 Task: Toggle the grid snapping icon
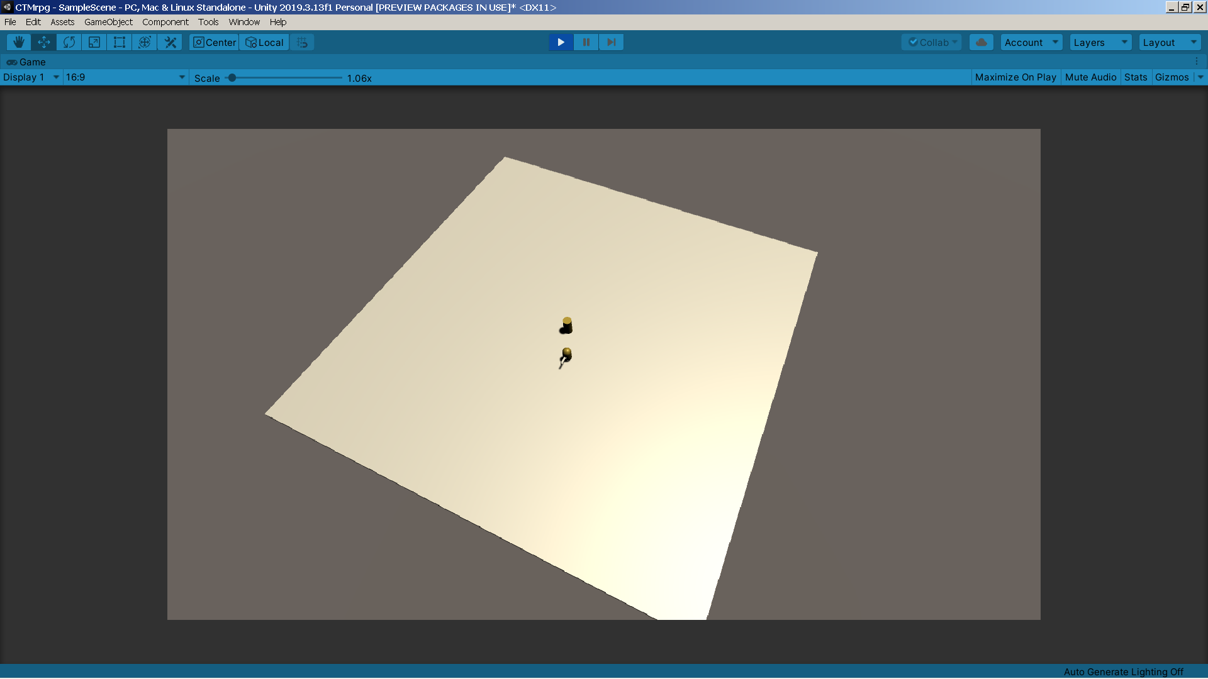coord(303,42)
